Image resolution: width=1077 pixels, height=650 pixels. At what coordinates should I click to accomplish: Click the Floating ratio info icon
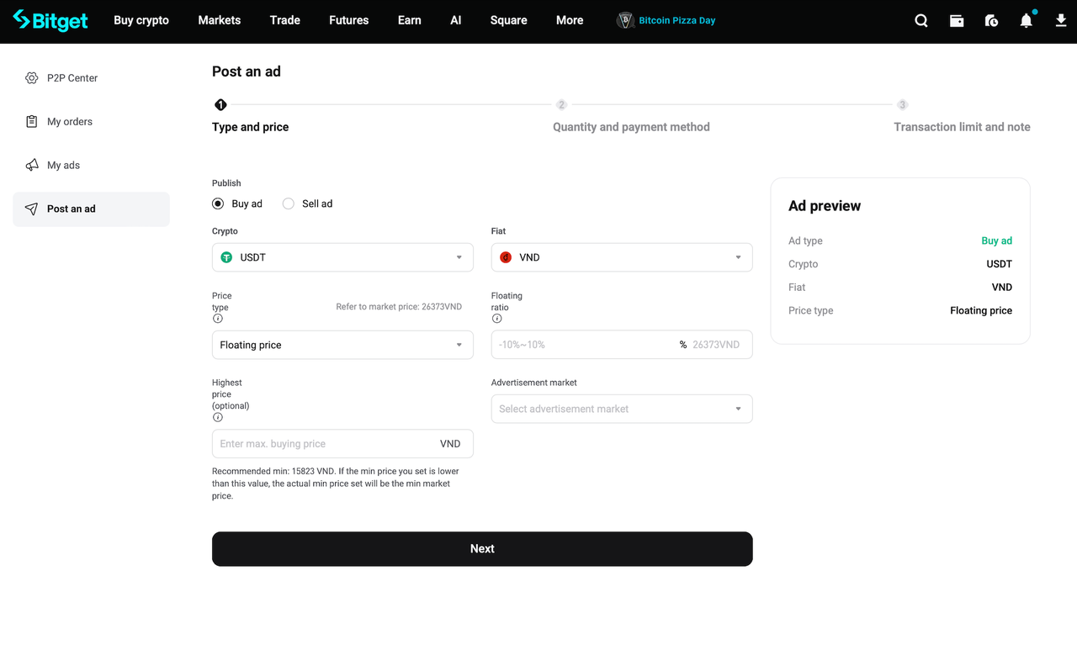point(497,319)
